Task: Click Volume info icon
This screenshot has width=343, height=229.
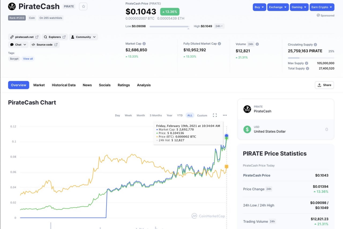Action: [257, 44]
